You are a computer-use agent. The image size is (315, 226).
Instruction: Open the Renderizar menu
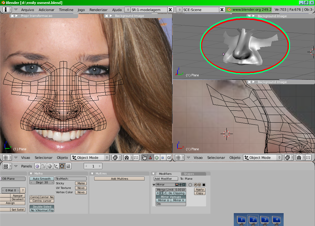click(x=98, y=10)
